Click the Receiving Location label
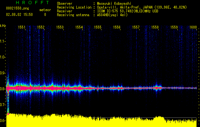200x127 pixels. (x=74, y=7)
